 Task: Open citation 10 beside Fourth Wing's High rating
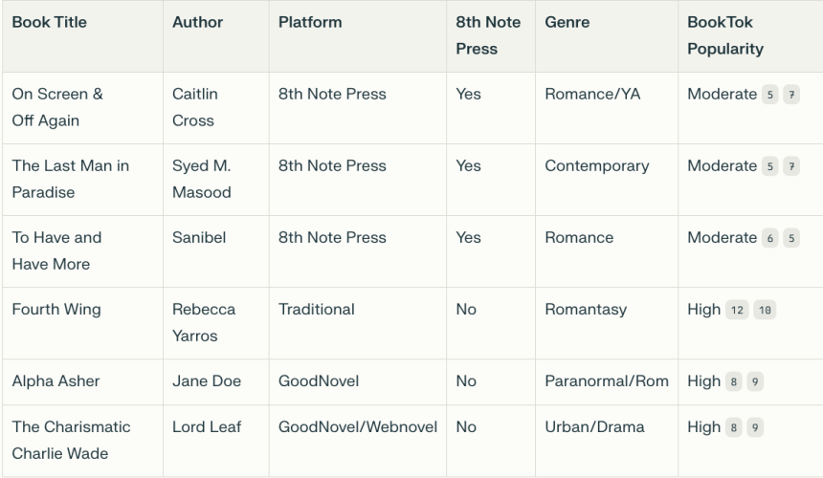coord(765,311)
